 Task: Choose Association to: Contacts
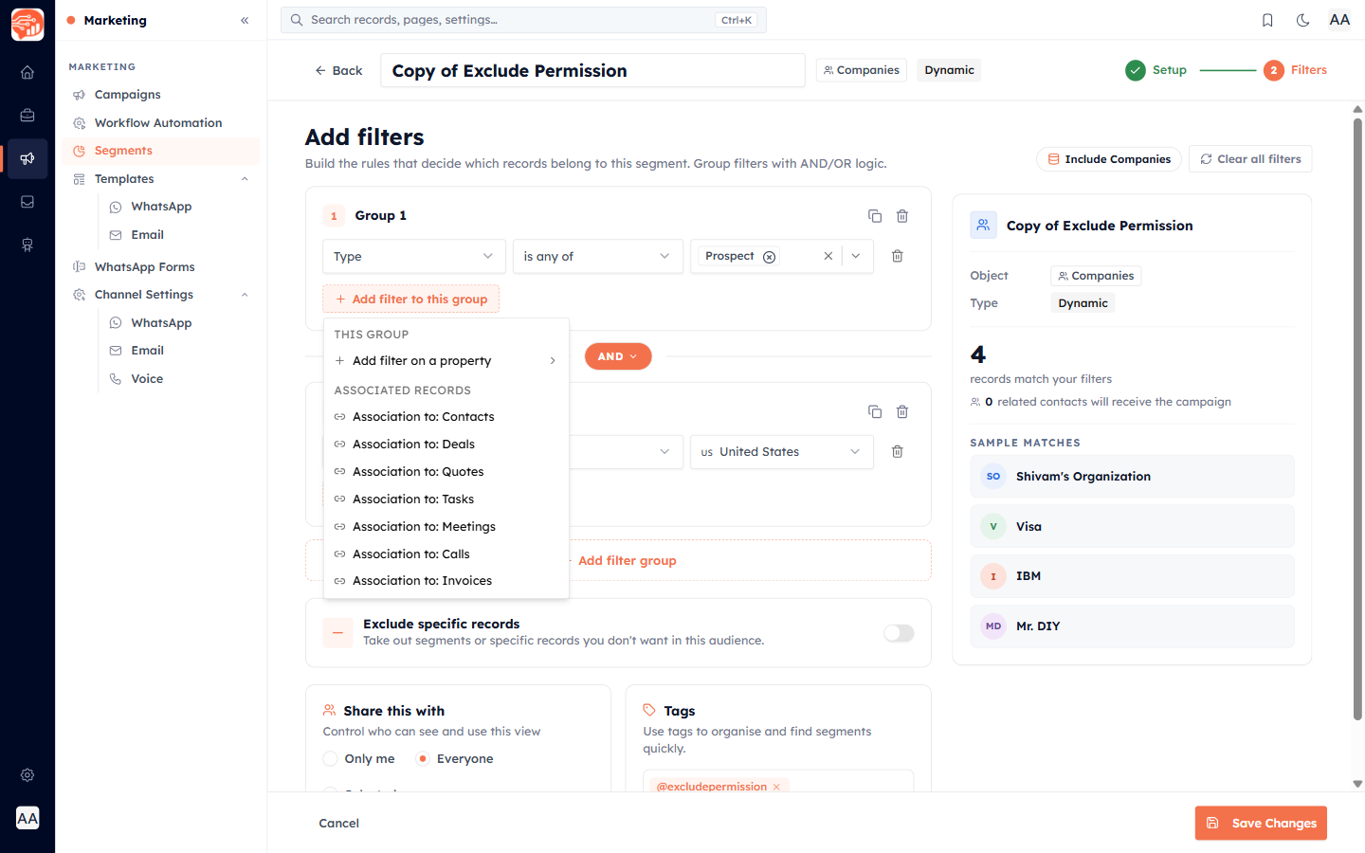(x=446, y=417)
